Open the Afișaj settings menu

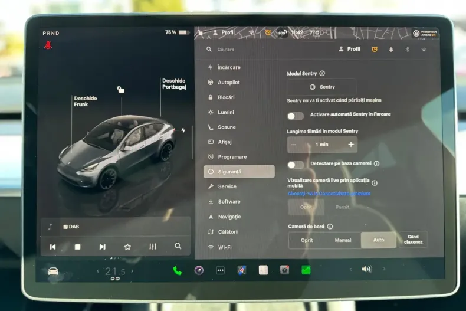(x=220, y=142)
